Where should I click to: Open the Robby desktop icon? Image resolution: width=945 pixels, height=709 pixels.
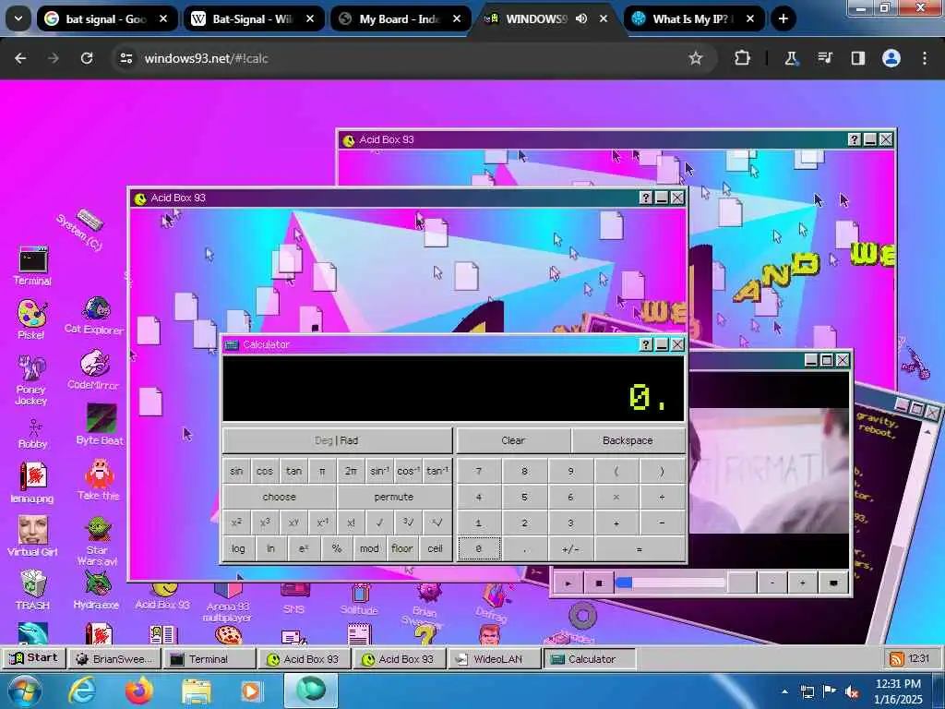click(x=33, y=434)
